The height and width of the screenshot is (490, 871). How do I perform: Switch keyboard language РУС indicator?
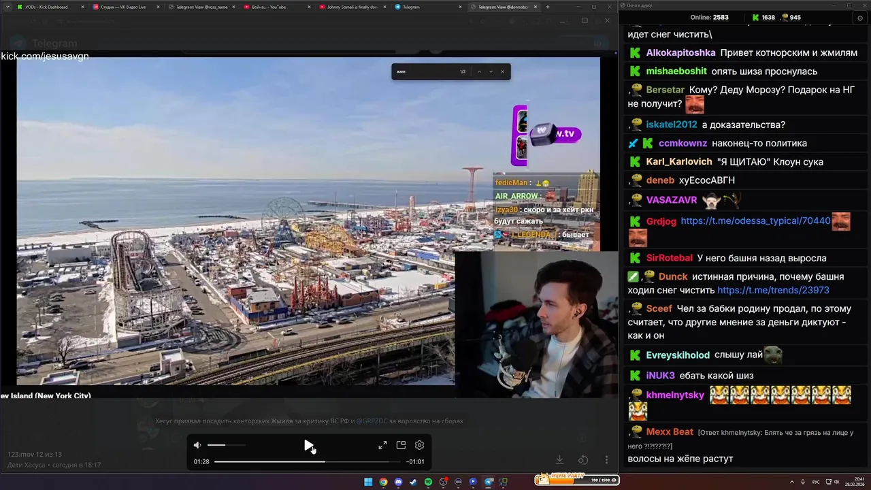[x=816, y=482]
